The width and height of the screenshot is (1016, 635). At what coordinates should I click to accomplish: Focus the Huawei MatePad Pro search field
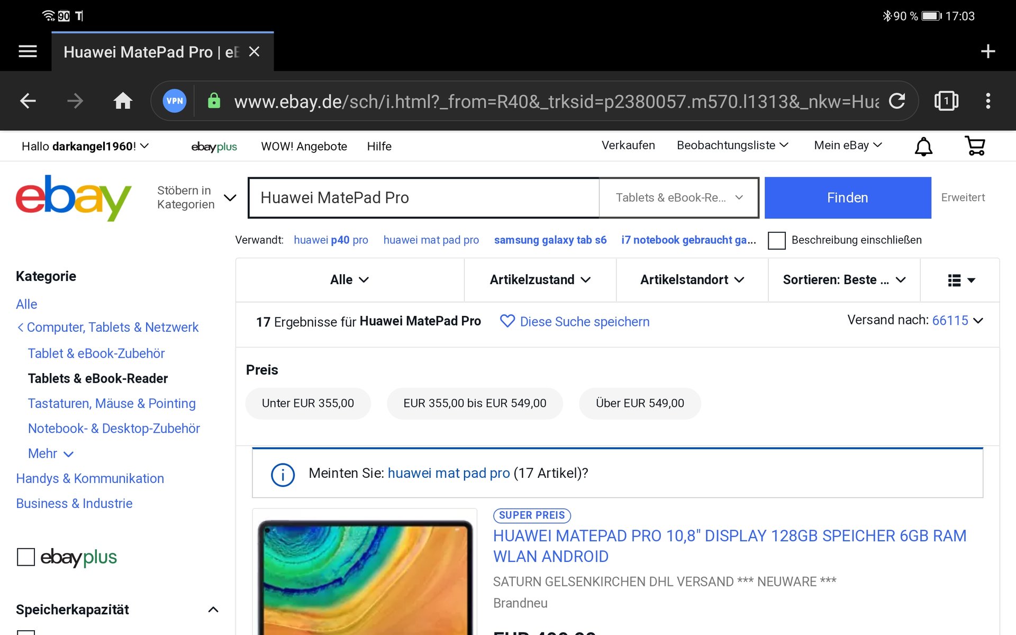[x=423, y=197]
